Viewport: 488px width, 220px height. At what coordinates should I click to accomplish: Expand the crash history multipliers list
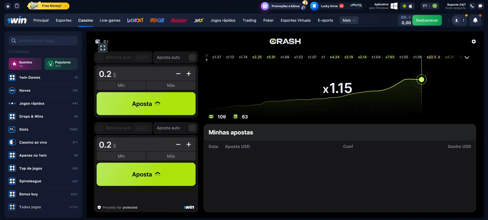coord(467,58)
